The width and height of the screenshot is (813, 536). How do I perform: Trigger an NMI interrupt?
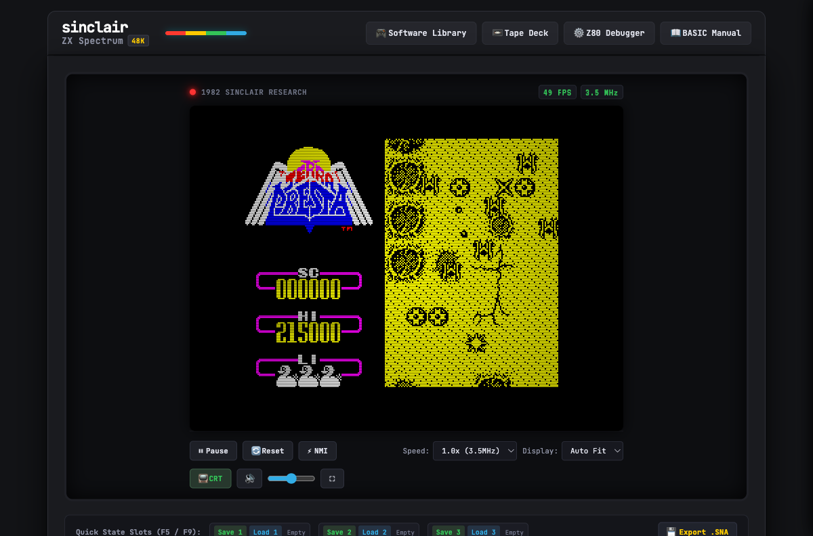click(x=317, y=451)
